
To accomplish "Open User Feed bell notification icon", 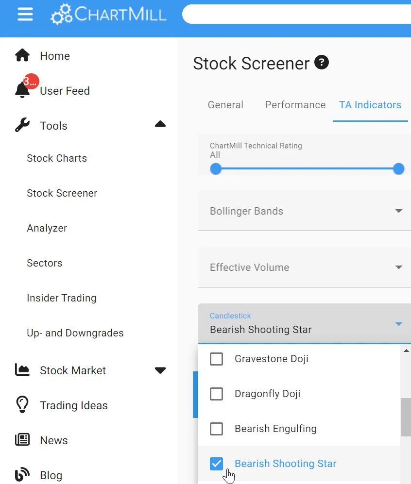I will [22, 90].
